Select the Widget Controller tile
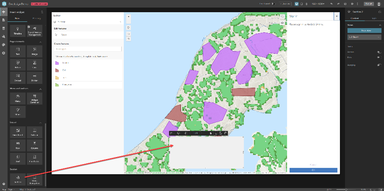The width and height of the screenshot is (384, 191). [x=34, y=98]
